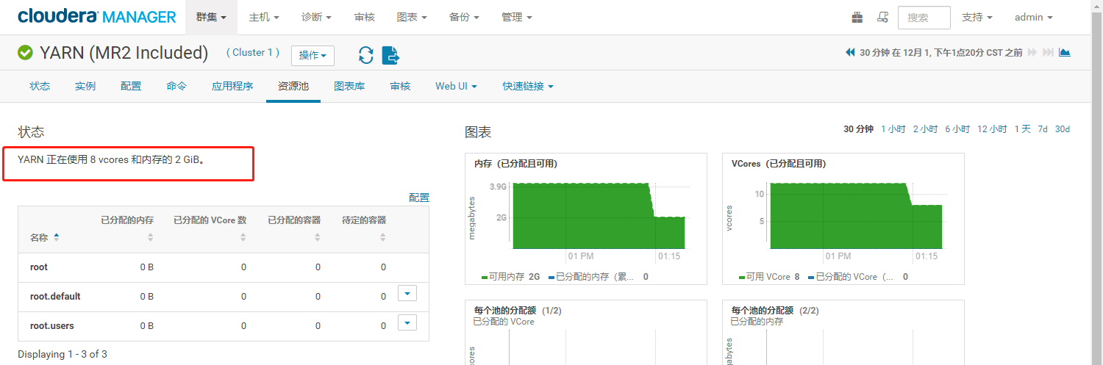Screen dimensions: 1103x365
Task: Open the VCores（已分配且可用）chart
Action: [x=843, y=219]
